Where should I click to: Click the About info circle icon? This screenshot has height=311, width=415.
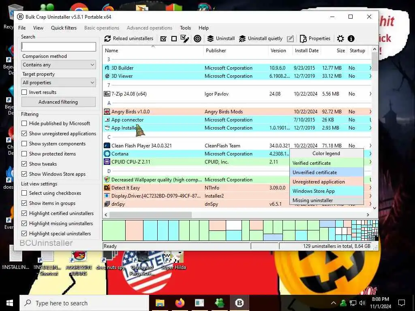(351, 38)
